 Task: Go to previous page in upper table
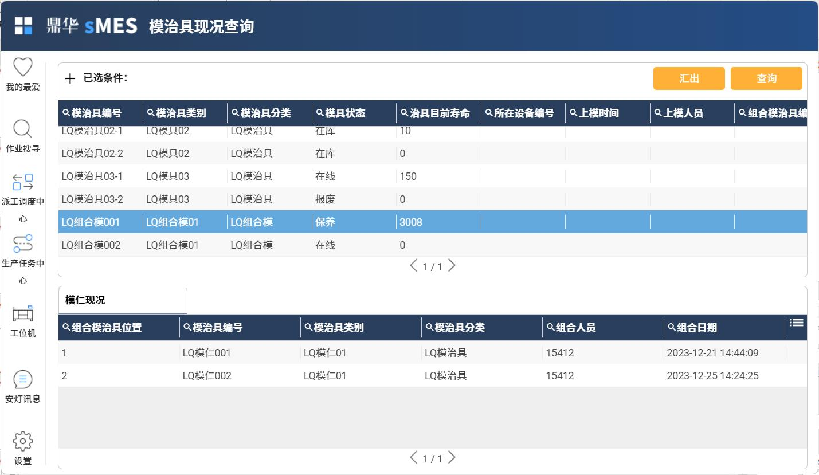[x=414, y=265]
